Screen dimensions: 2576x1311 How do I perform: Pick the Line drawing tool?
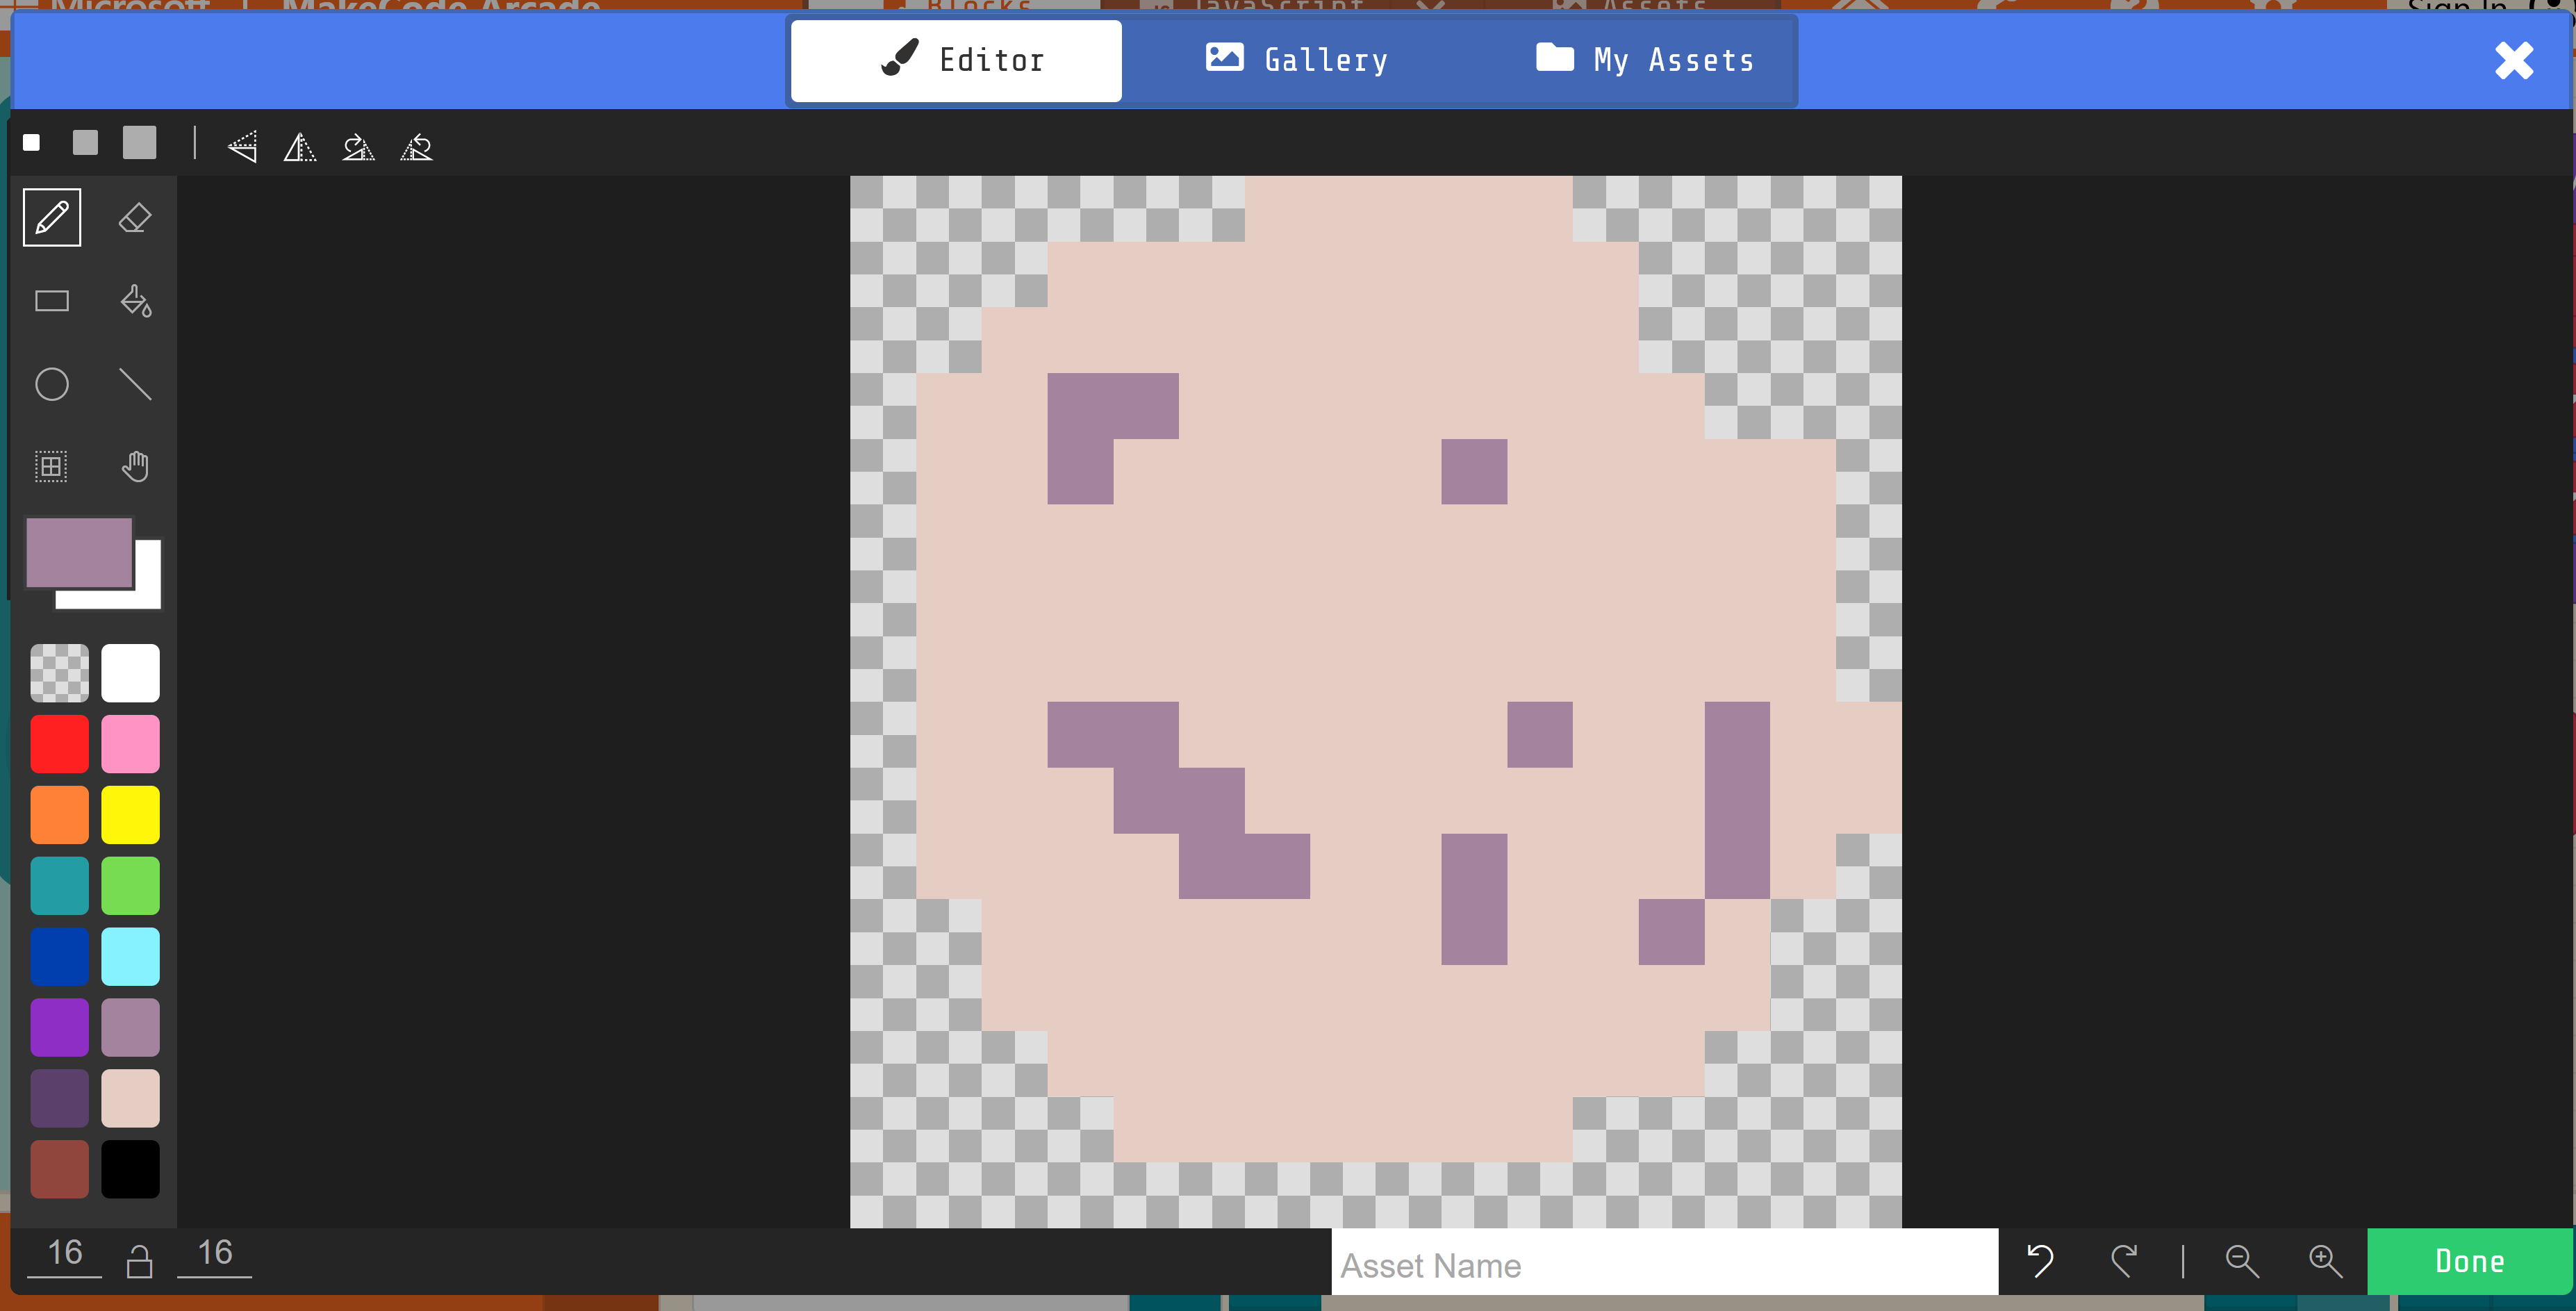135,384
